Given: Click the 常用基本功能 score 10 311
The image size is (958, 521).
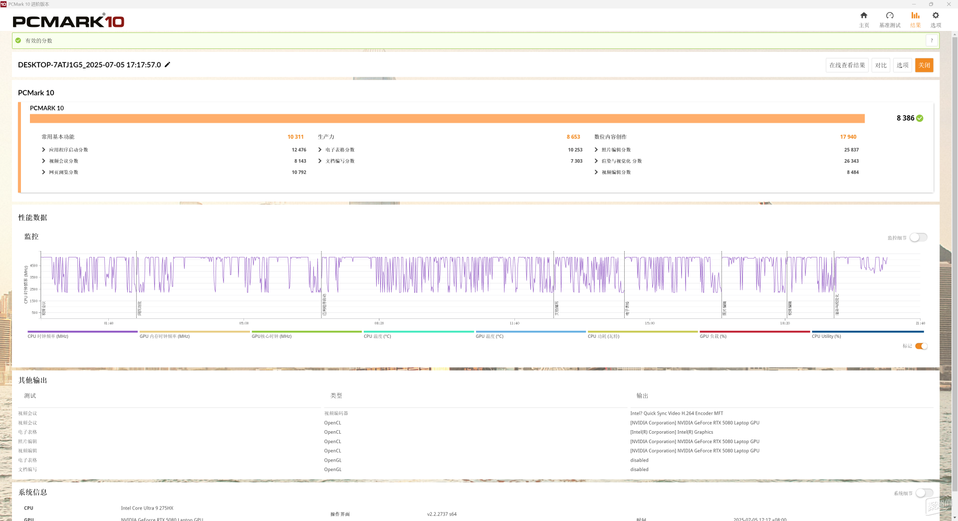Looking at the screenshot, I should point(295,137).
